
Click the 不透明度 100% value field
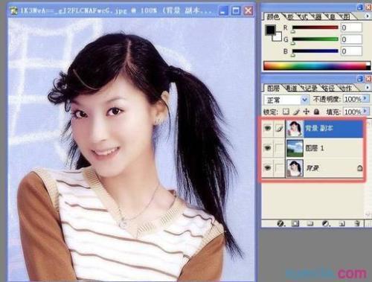coord(353,99)
